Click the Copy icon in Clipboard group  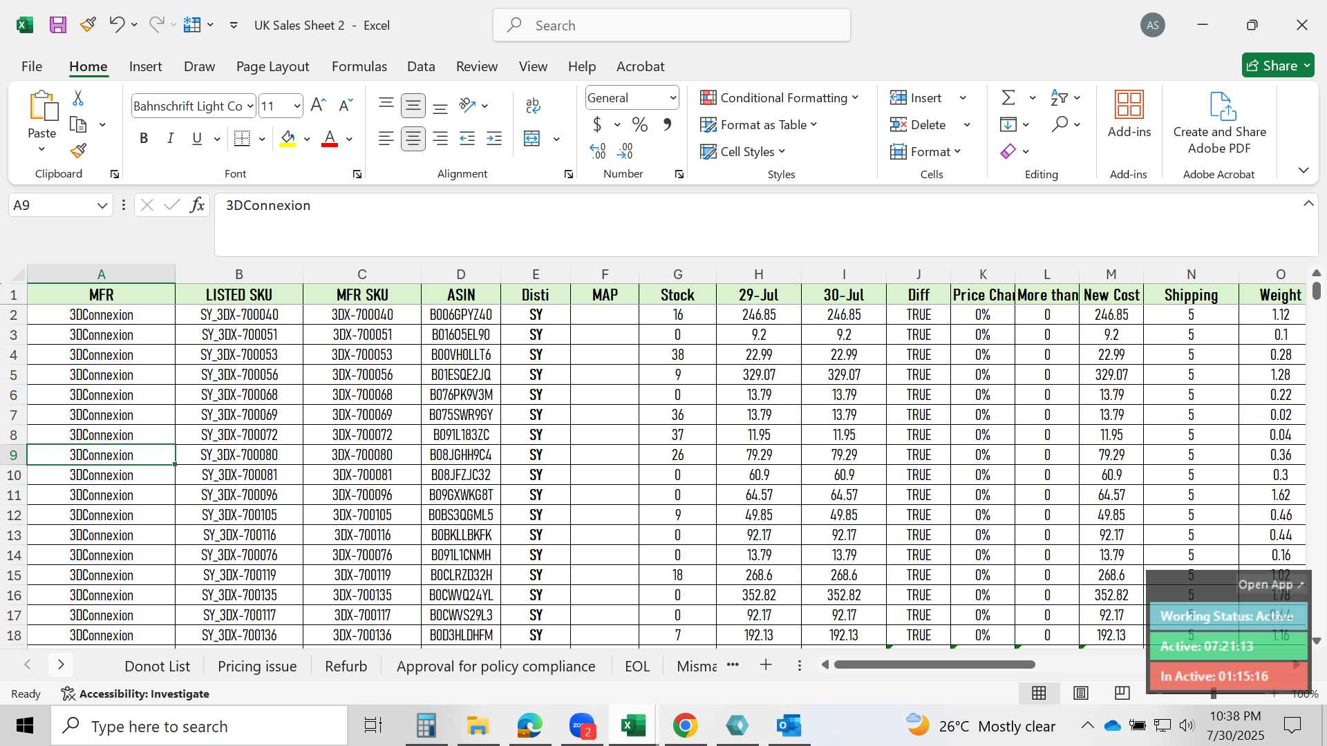tap(78, 125)
